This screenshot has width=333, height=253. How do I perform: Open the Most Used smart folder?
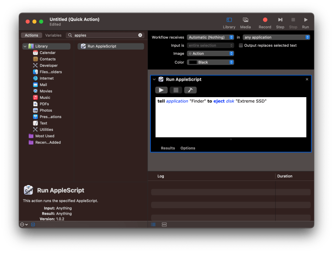pyautogui.click(x=45, y=136)
